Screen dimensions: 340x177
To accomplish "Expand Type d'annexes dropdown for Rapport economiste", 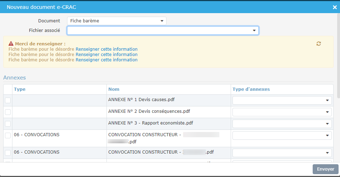I will pyautogui.click(x=282, y=124).
